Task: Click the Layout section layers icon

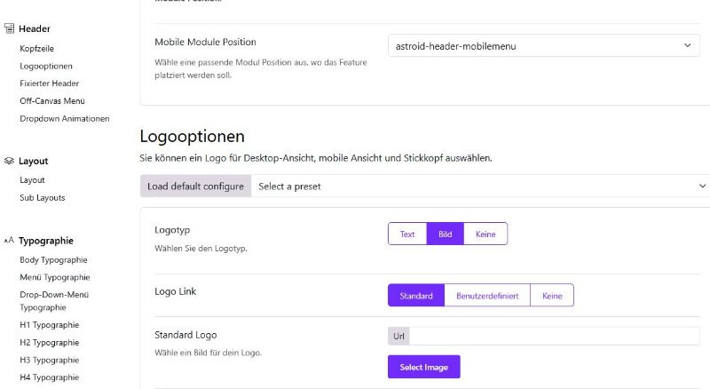Action: [x=9, y=161]
